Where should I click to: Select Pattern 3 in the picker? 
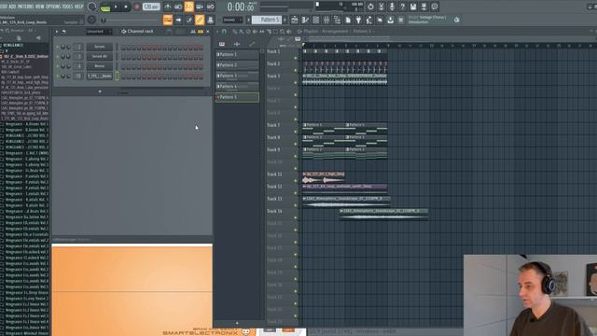[x=237, y=76]
